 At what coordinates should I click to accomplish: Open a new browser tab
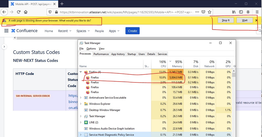(x=62, y=4)
